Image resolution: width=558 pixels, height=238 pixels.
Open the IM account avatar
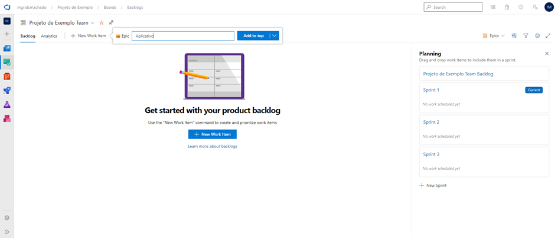(549, 7)
